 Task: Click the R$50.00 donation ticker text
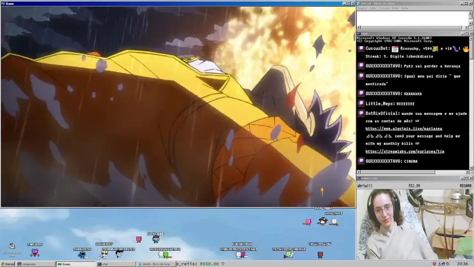[209, 264]
